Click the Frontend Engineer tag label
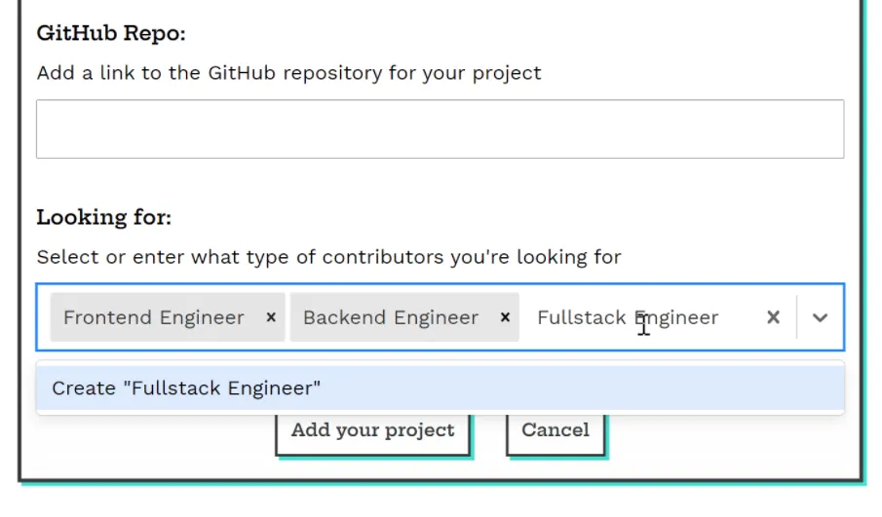This screenshot has height=517, width=882. click(153, 317)
